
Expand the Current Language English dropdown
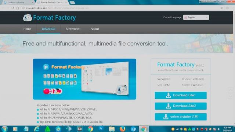[x=196, y=17]
